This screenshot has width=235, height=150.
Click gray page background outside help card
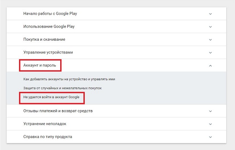(x=3, y=73)
